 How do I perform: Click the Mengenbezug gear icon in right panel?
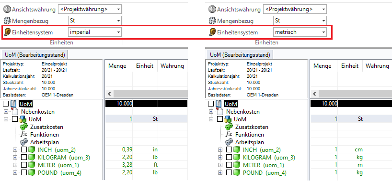[212, 21]
